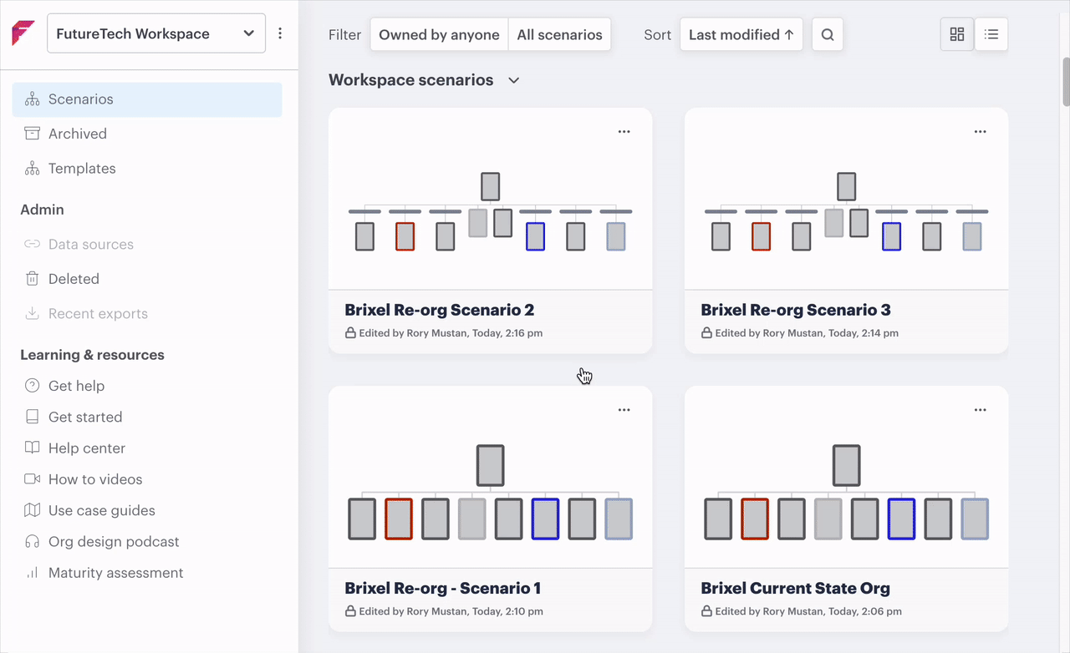Open options menu for Brixel Re-org - Scenario 1
Viewport: 1070px width, 653px height.
pos(624,410)
